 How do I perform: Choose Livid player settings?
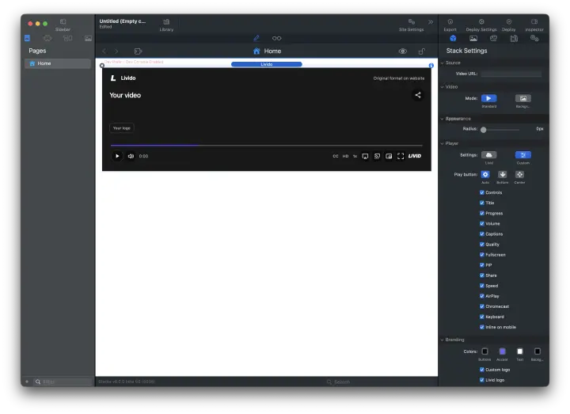(489, 155)
